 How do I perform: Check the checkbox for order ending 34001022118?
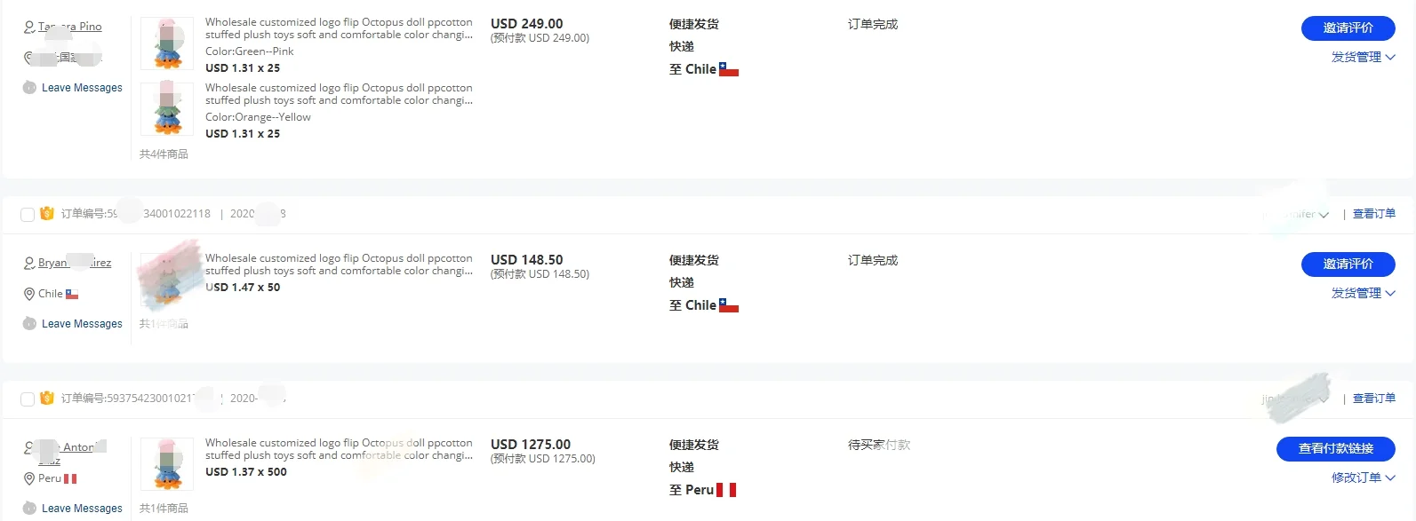28,215
